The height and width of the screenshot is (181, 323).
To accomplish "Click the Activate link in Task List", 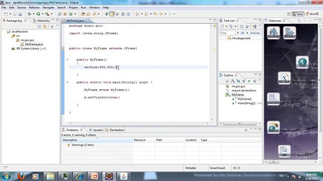I will pos(255,33).
